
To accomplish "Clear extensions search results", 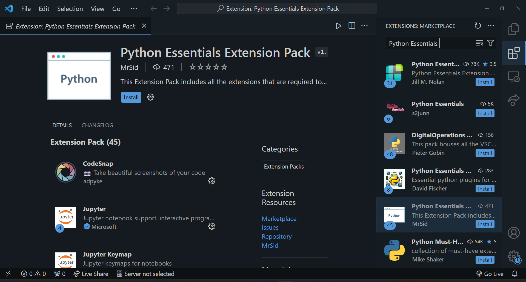I will click(x=479, y=43).
